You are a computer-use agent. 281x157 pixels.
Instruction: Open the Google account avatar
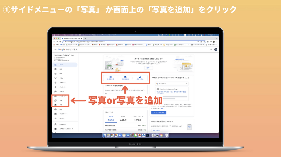[x=216, y=49]
